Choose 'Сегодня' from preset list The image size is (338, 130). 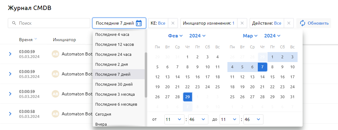[103, 114]
